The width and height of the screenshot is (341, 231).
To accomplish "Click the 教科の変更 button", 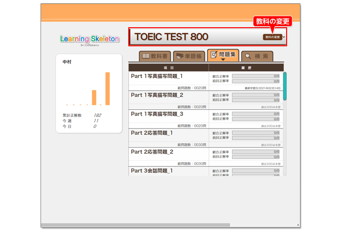I will coord(272,37).
